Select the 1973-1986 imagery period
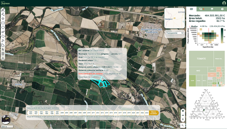The image size is (227, 129). coord(41,113)
